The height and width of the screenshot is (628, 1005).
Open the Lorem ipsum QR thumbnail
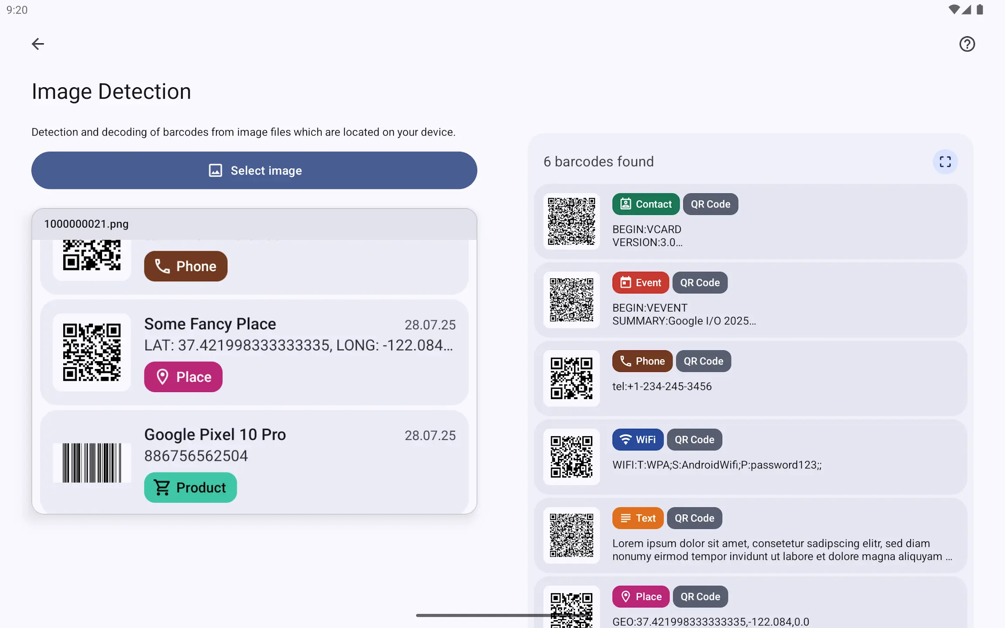coord(571,536)
